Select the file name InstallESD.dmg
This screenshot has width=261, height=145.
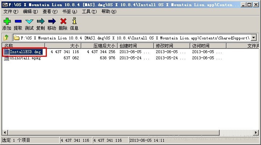point(25,52)
